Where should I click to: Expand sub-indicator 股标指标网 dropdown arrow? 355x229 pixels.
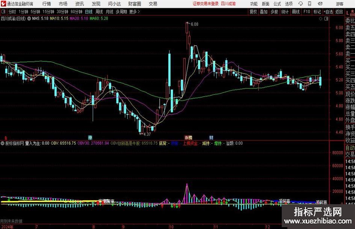click(x=3, y=143)
